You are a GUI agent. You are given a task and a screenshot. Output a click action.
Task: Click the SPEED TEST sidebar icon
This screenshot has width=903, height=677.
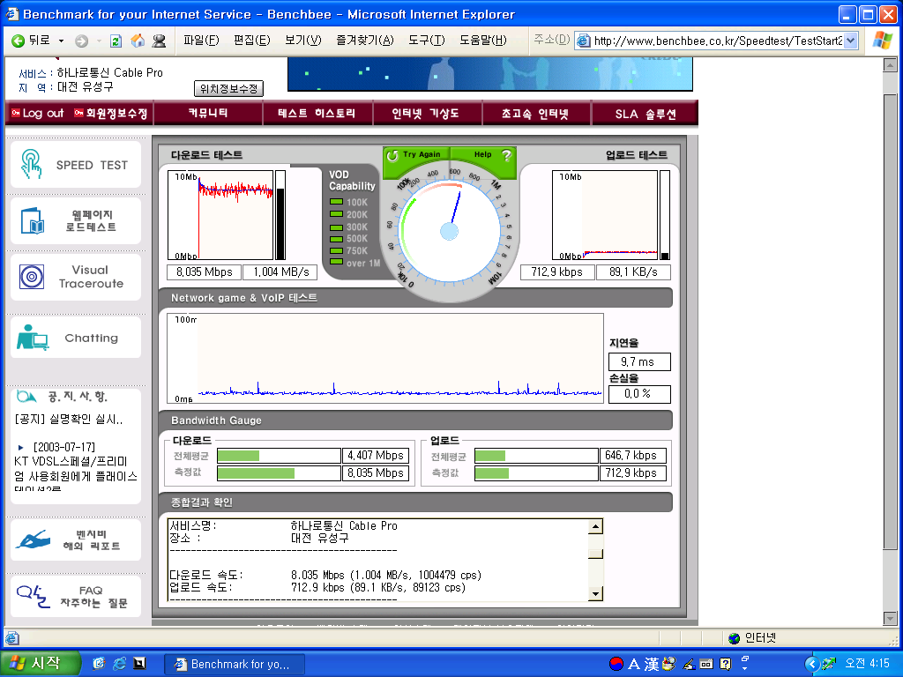pos(31,164)
